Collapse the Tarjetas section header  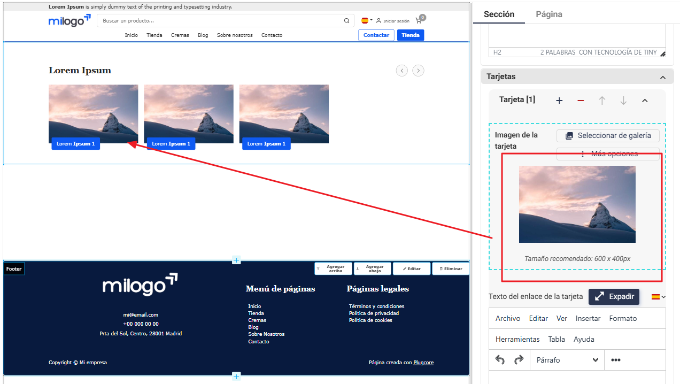point(663,78)
